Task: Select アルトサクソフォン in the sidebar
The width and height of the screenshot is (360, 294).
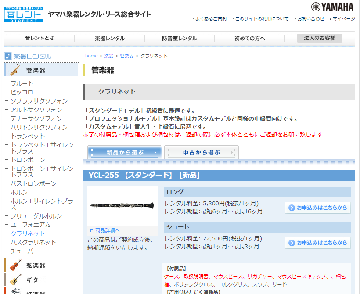Action: point(36,109)
